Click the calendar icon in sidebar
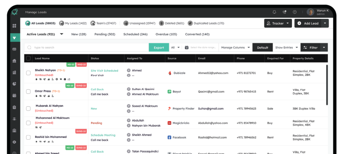Screen dimensions: 346x154 click(x=14, y=95)
